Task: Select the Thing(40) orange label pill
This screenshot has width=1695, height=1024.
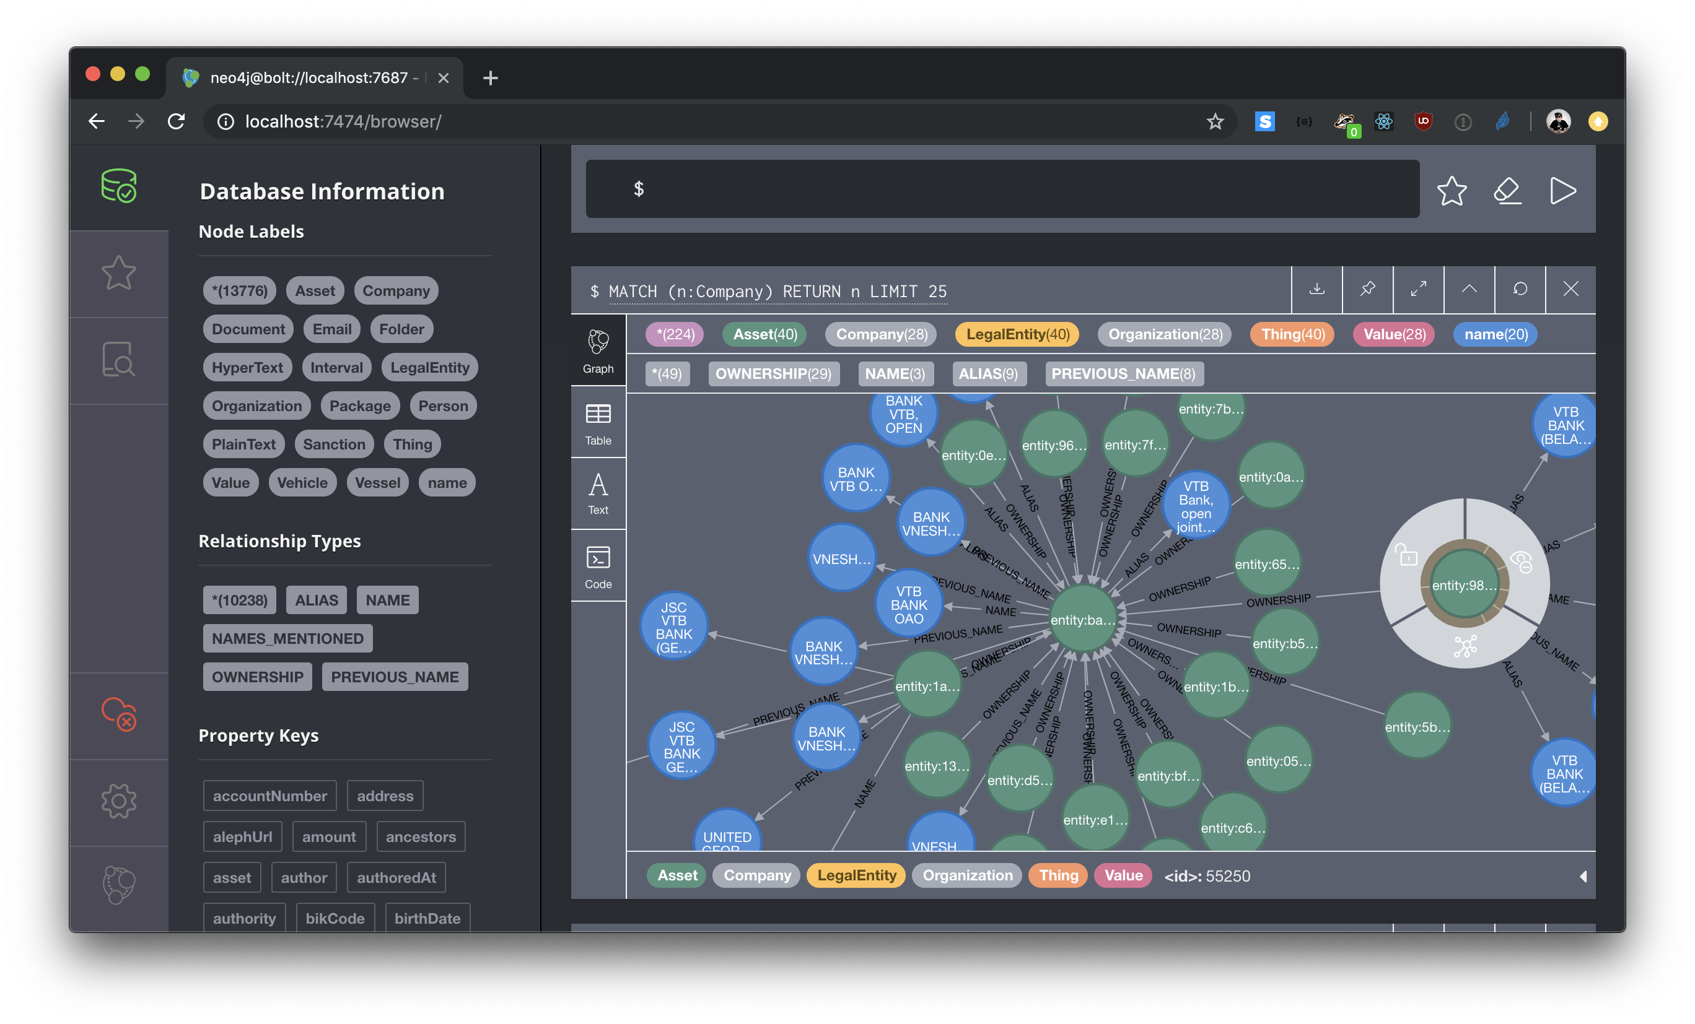Action: coord(1292,335)
